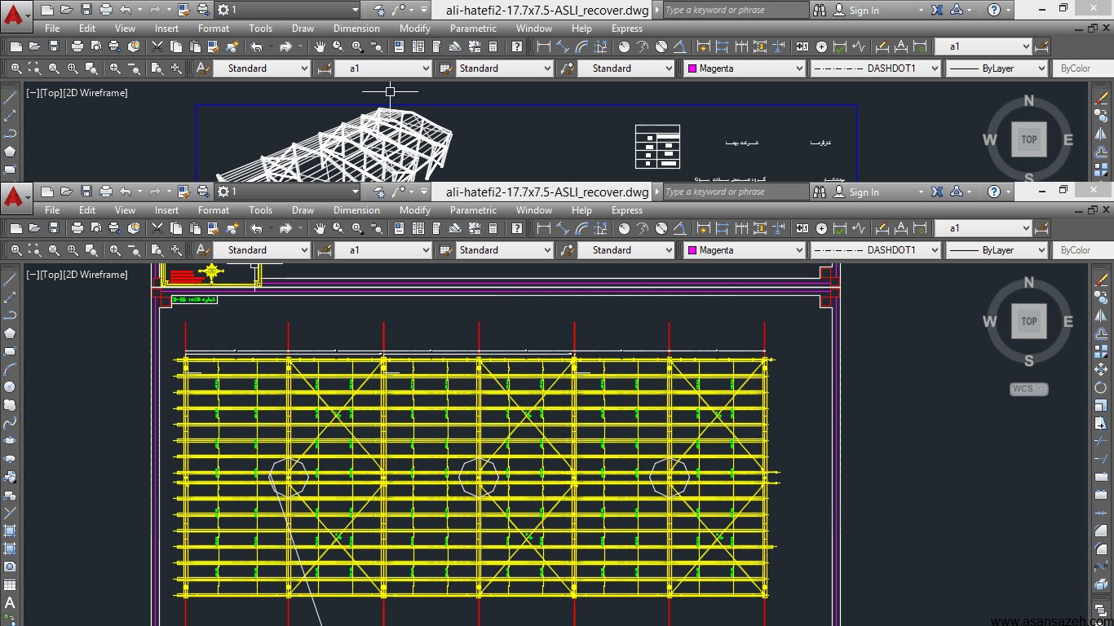Select the white 3D steel frame model
Viewport: 1114px width, 626px height.
(334, 147)
